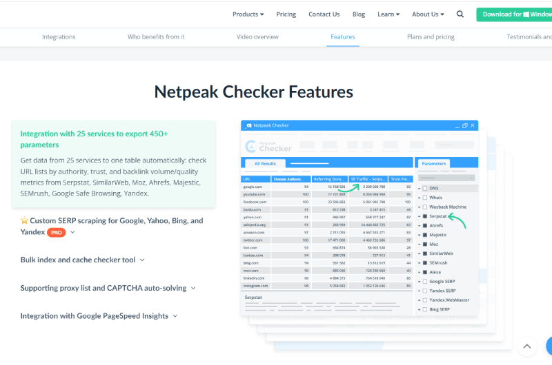The height and width of the screenshot is (365, 552).
Task: Toggle the Majestic parameter checkbox
Action: (425, 235)
